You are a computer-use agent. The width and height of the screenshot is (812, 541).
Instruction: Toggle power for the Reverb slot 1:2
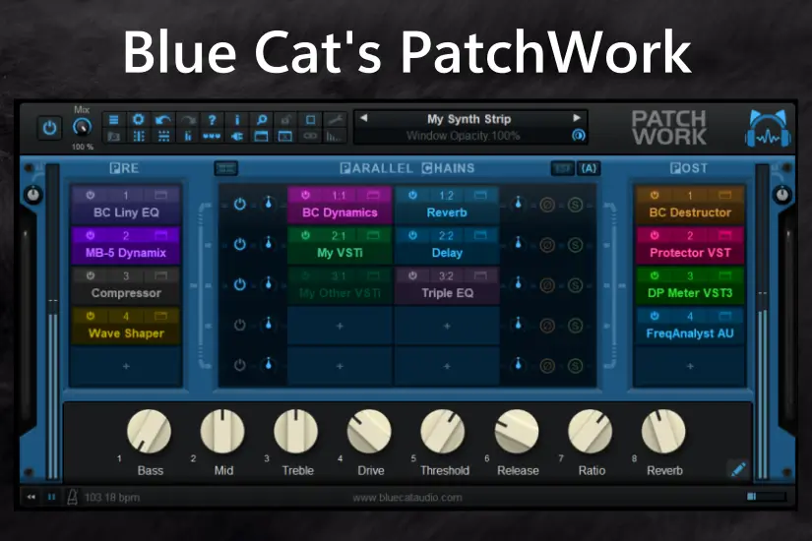412,196
